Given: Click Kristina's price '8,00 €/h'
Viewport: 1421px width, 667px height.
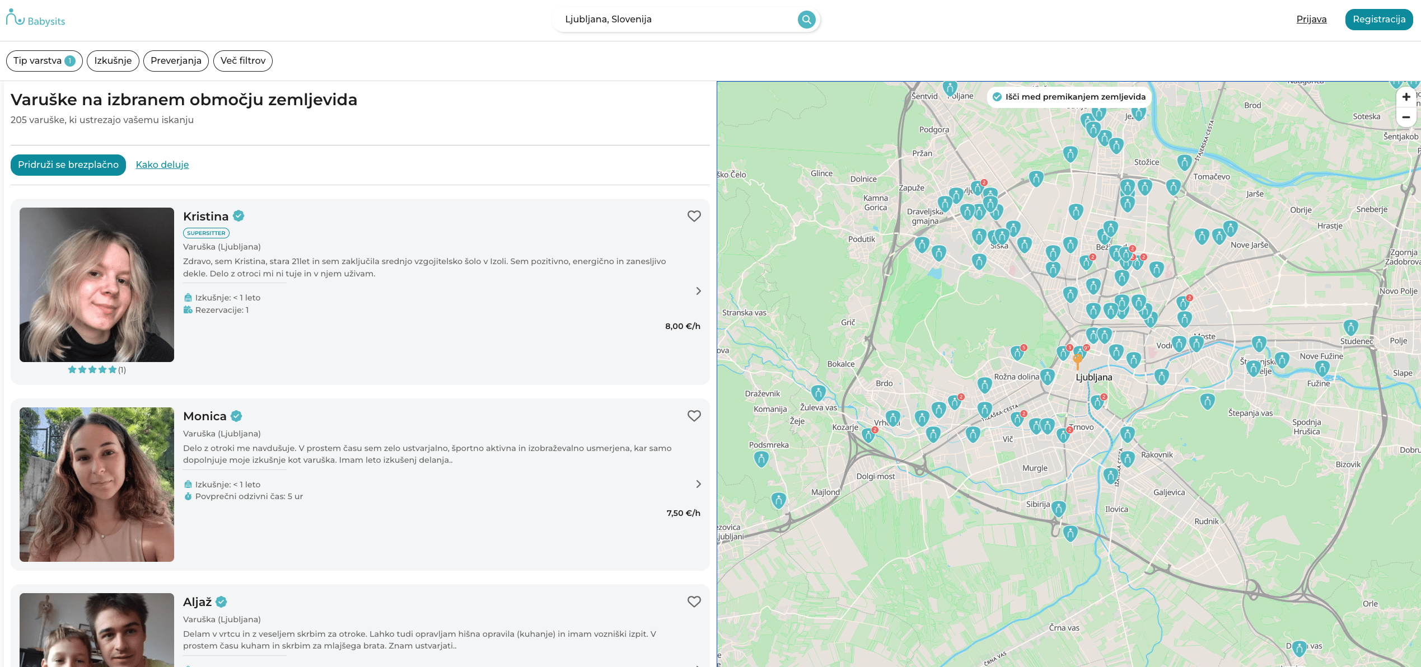Looking at the screenshot, I should (683, 326).
